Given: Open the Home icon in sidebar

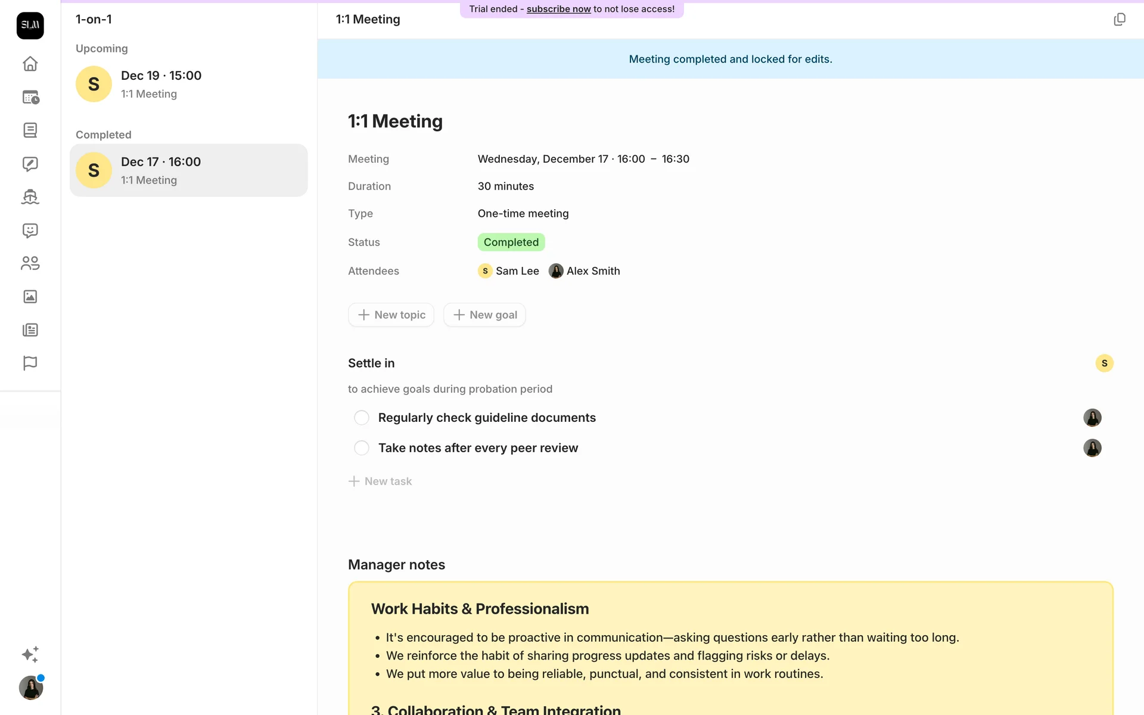Looking at the screenshot, I should (30, 64).
